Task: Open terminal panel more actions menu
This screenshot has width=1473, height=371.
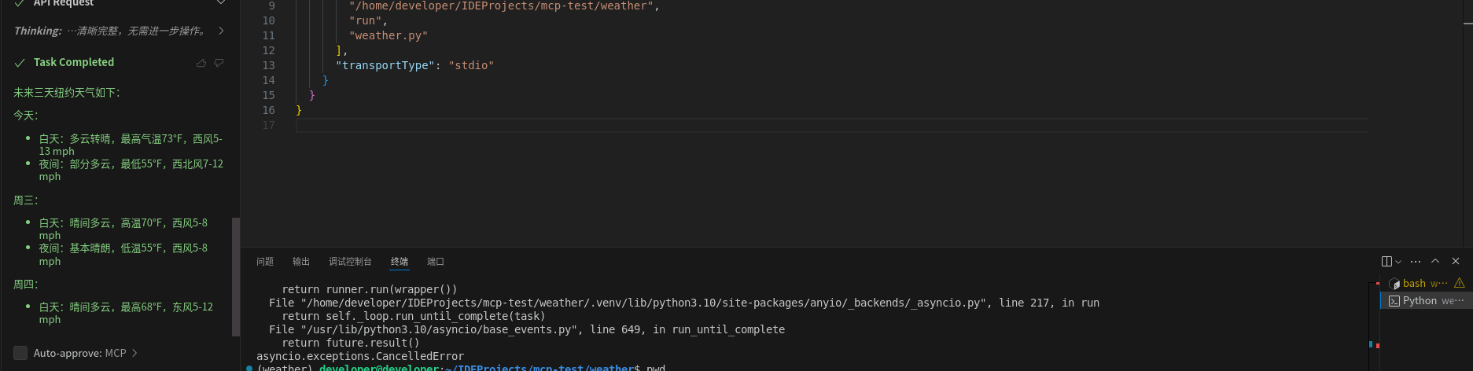Action: tap(1416, 262)
